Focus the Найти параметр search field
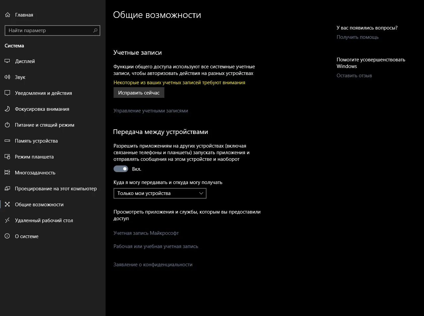The height and width of the screenshot is (316, 424). coord(52,31)
